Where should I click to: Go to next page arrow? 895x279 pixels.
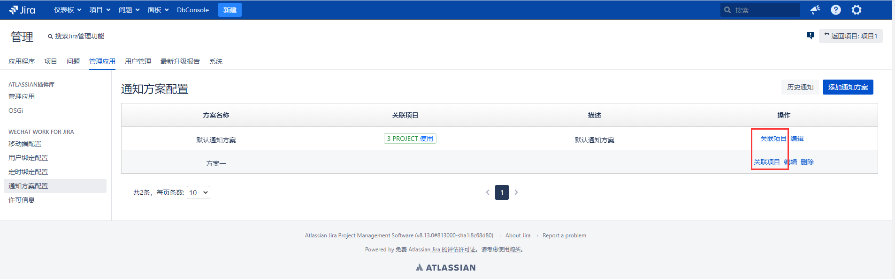[x=516, y=192]
